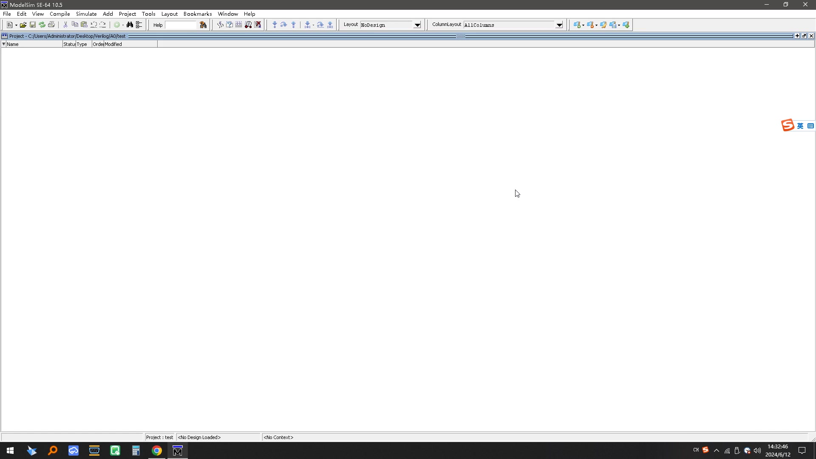
Task: Undock the Project pane
Action: (x=804, y=36)
